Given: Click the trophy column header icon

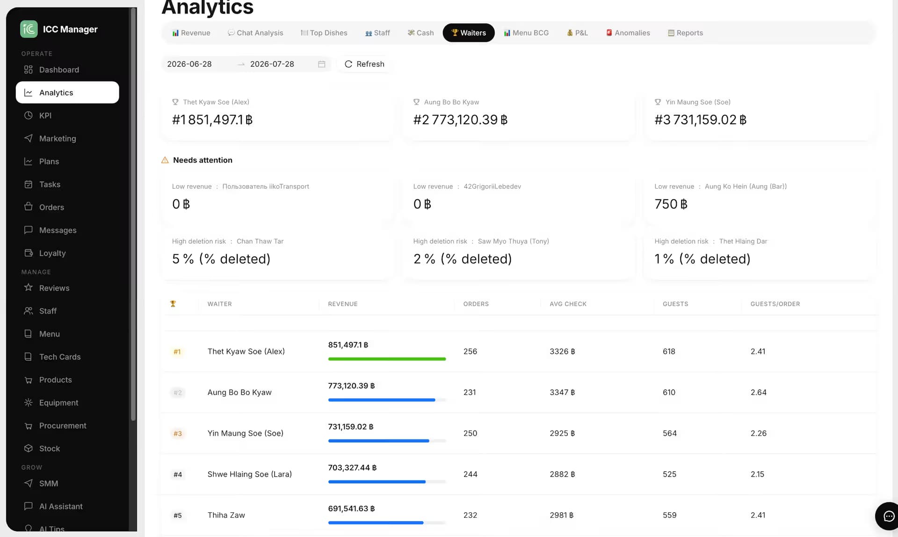Looking at the screenshot, I should [173, 304].
